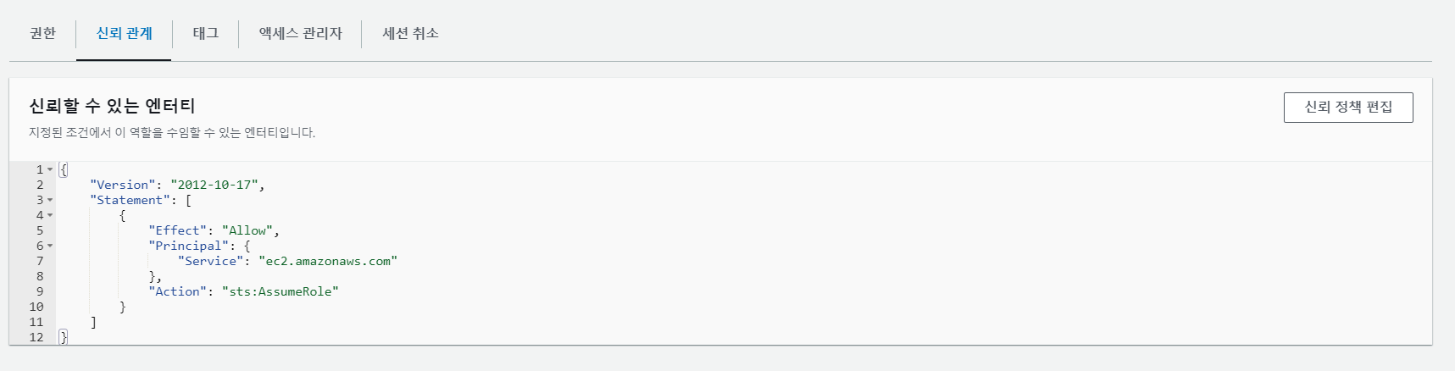Collapse the fold arrow on line 1
Image resolution: width=1455 pixels, height=371 pixels.
click(50, 169)
